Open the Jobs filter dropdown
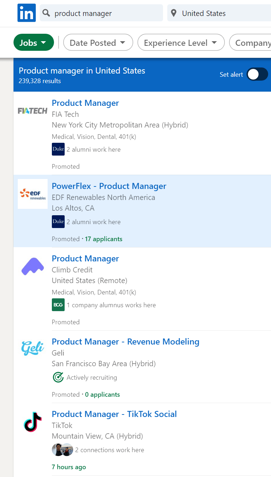 (x=34, y=43)
